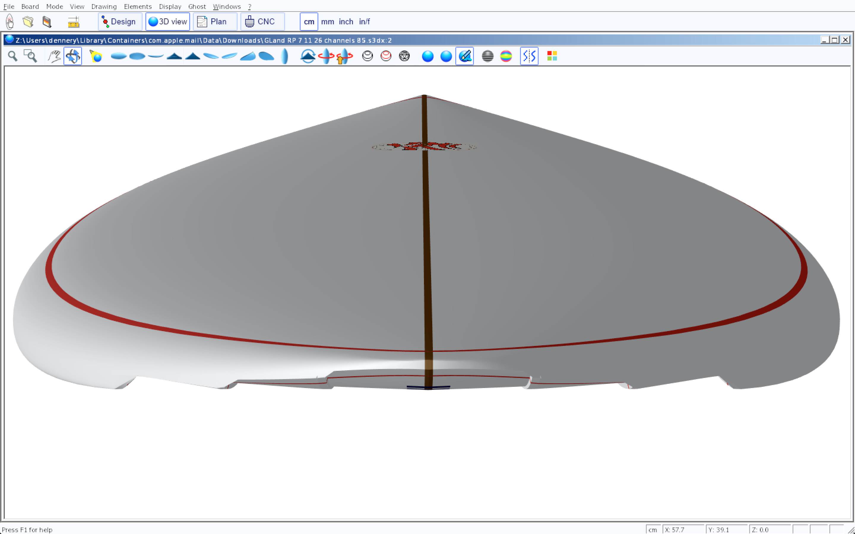Click the red horizontal rotation icon

pos(326,56)
